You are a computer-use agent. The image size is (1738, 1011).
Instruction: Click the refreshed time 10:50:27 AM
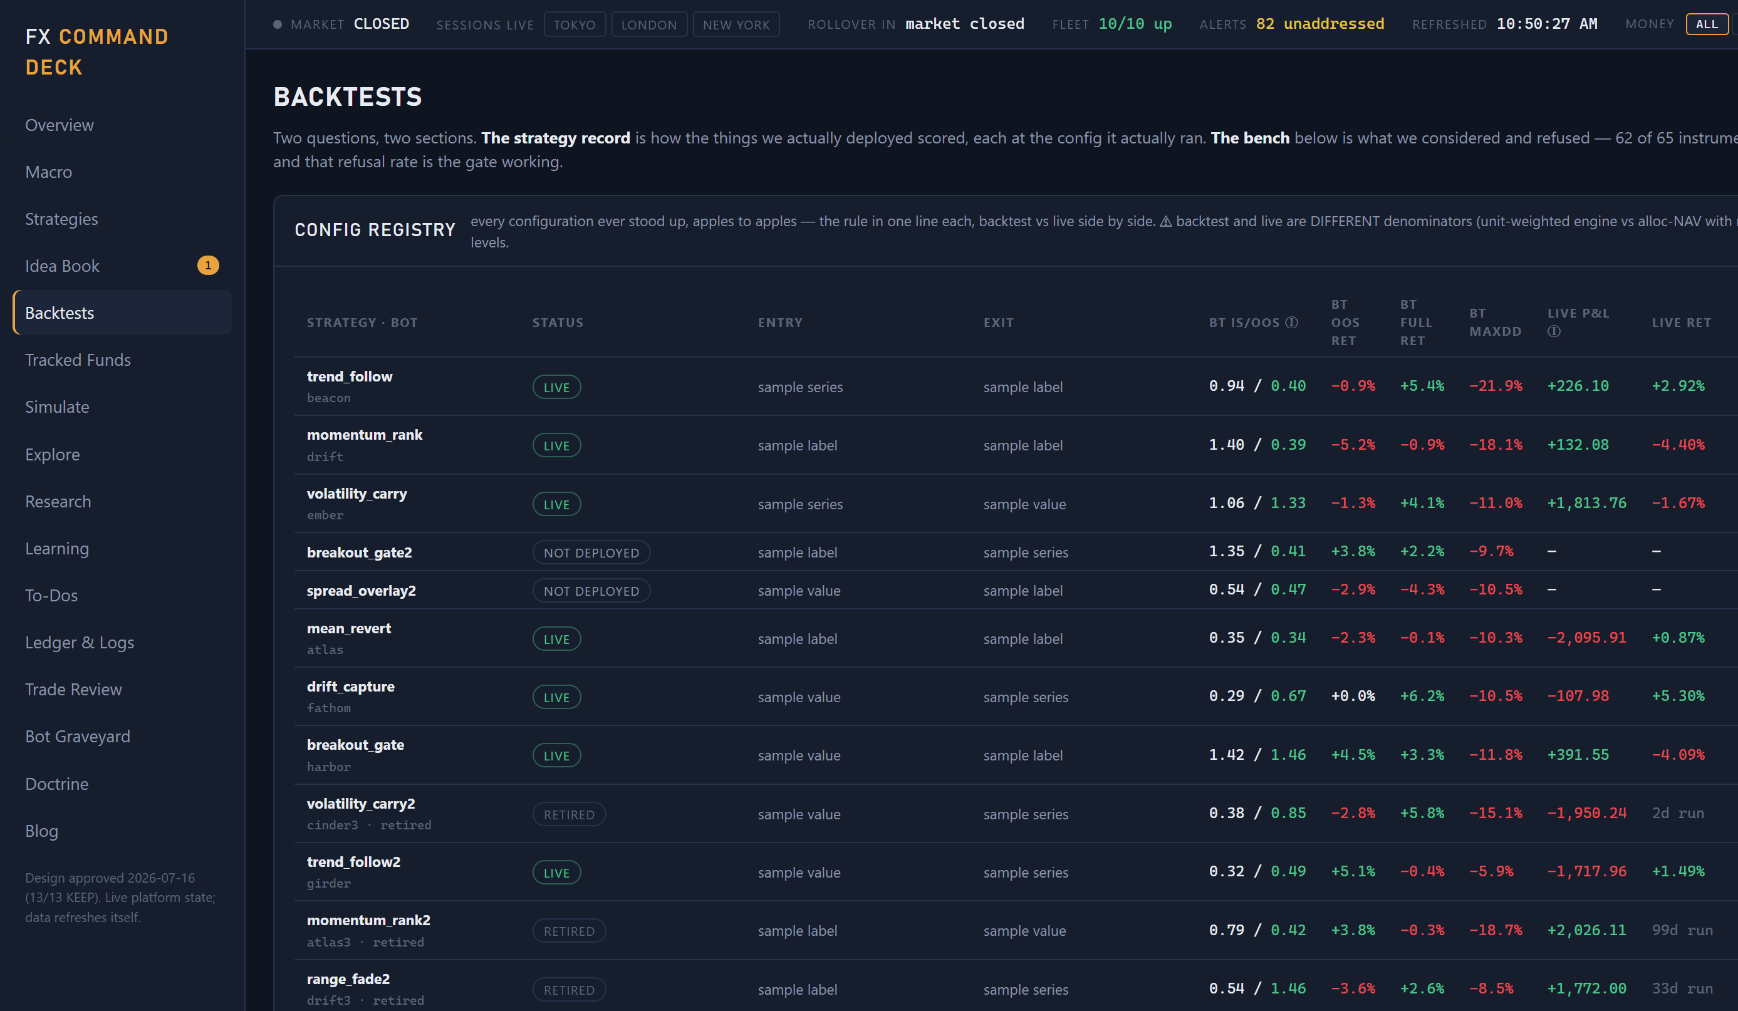[1546, 24]
